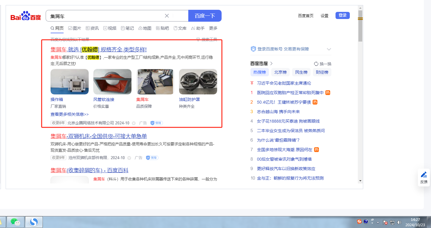Click the Baidu logo
Image resolution: width=431 pixels, height=228 pixels.
(x=26, y=16)
